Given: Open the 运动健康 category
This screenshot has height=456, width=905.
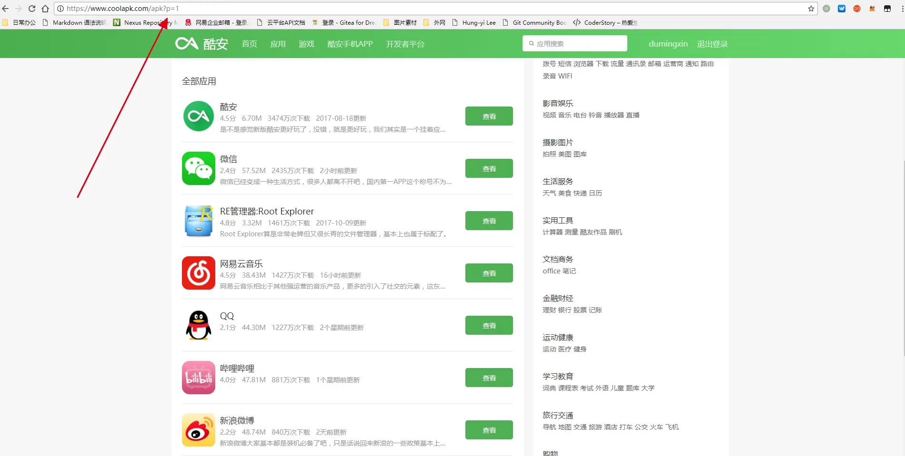Looking at the screenshot, I should coord(558,337).
